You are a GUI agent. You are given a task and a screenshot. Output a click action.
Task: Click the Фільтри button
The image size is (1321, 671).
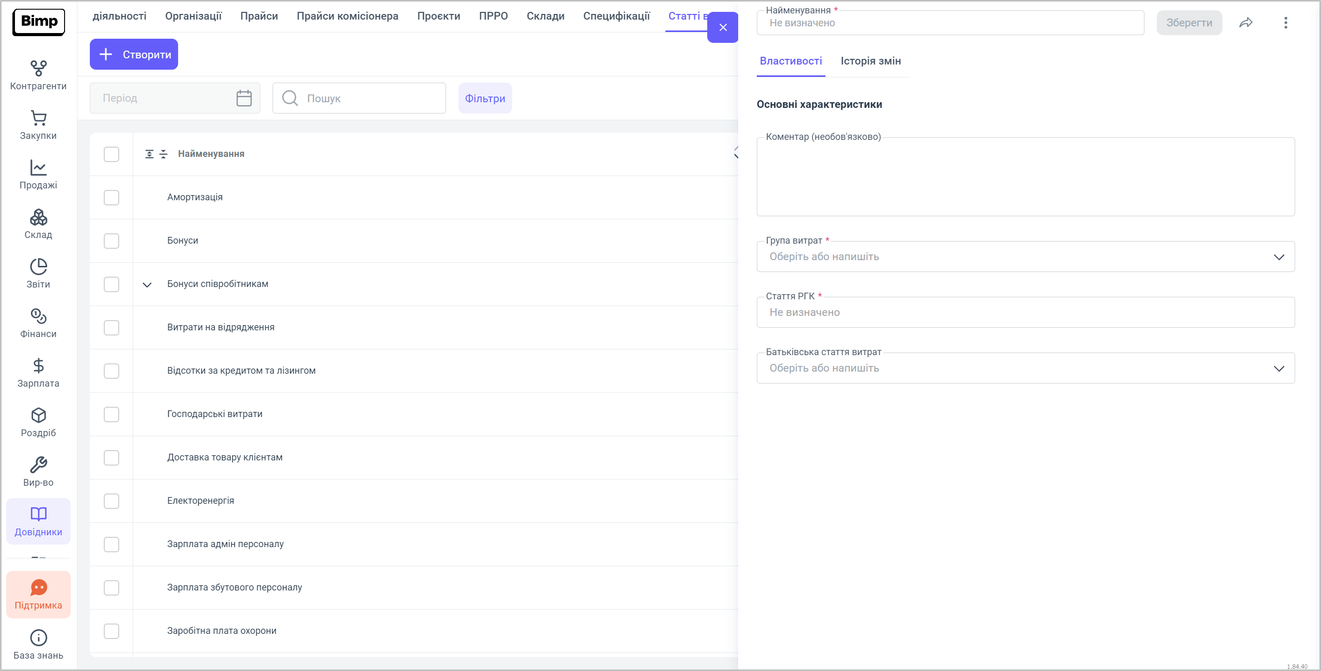[485, 98]
